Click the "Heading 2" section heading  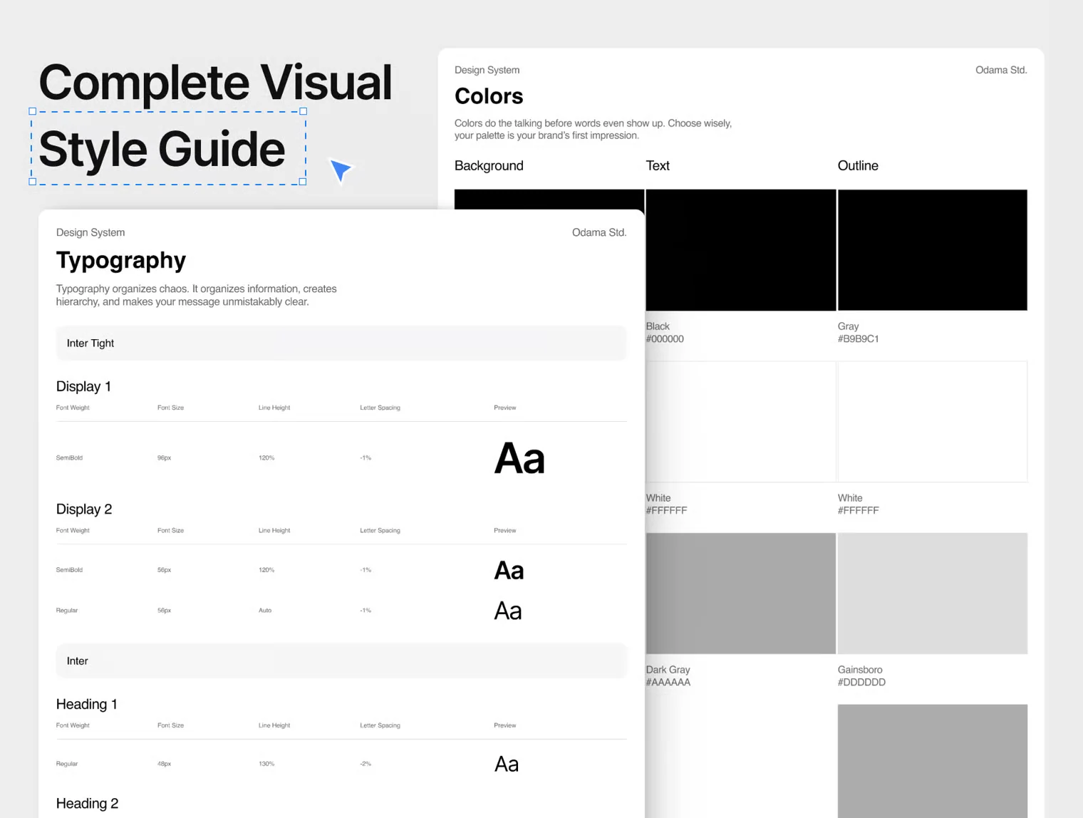pos(87,803)
